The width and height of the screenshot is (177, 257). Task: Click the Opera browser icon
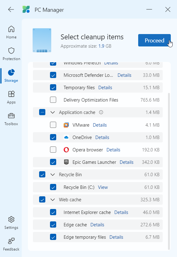66,150
